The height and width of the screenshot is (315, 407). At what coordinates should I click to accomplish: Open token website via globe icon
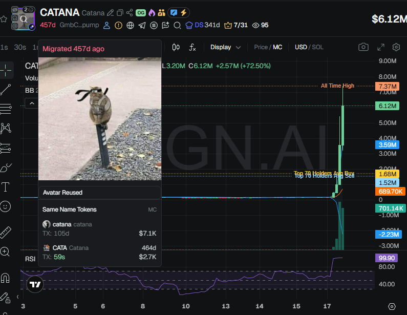tap(130, 26)
